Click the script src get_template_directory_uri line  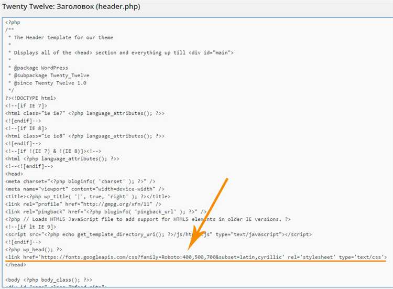point(158,234)
